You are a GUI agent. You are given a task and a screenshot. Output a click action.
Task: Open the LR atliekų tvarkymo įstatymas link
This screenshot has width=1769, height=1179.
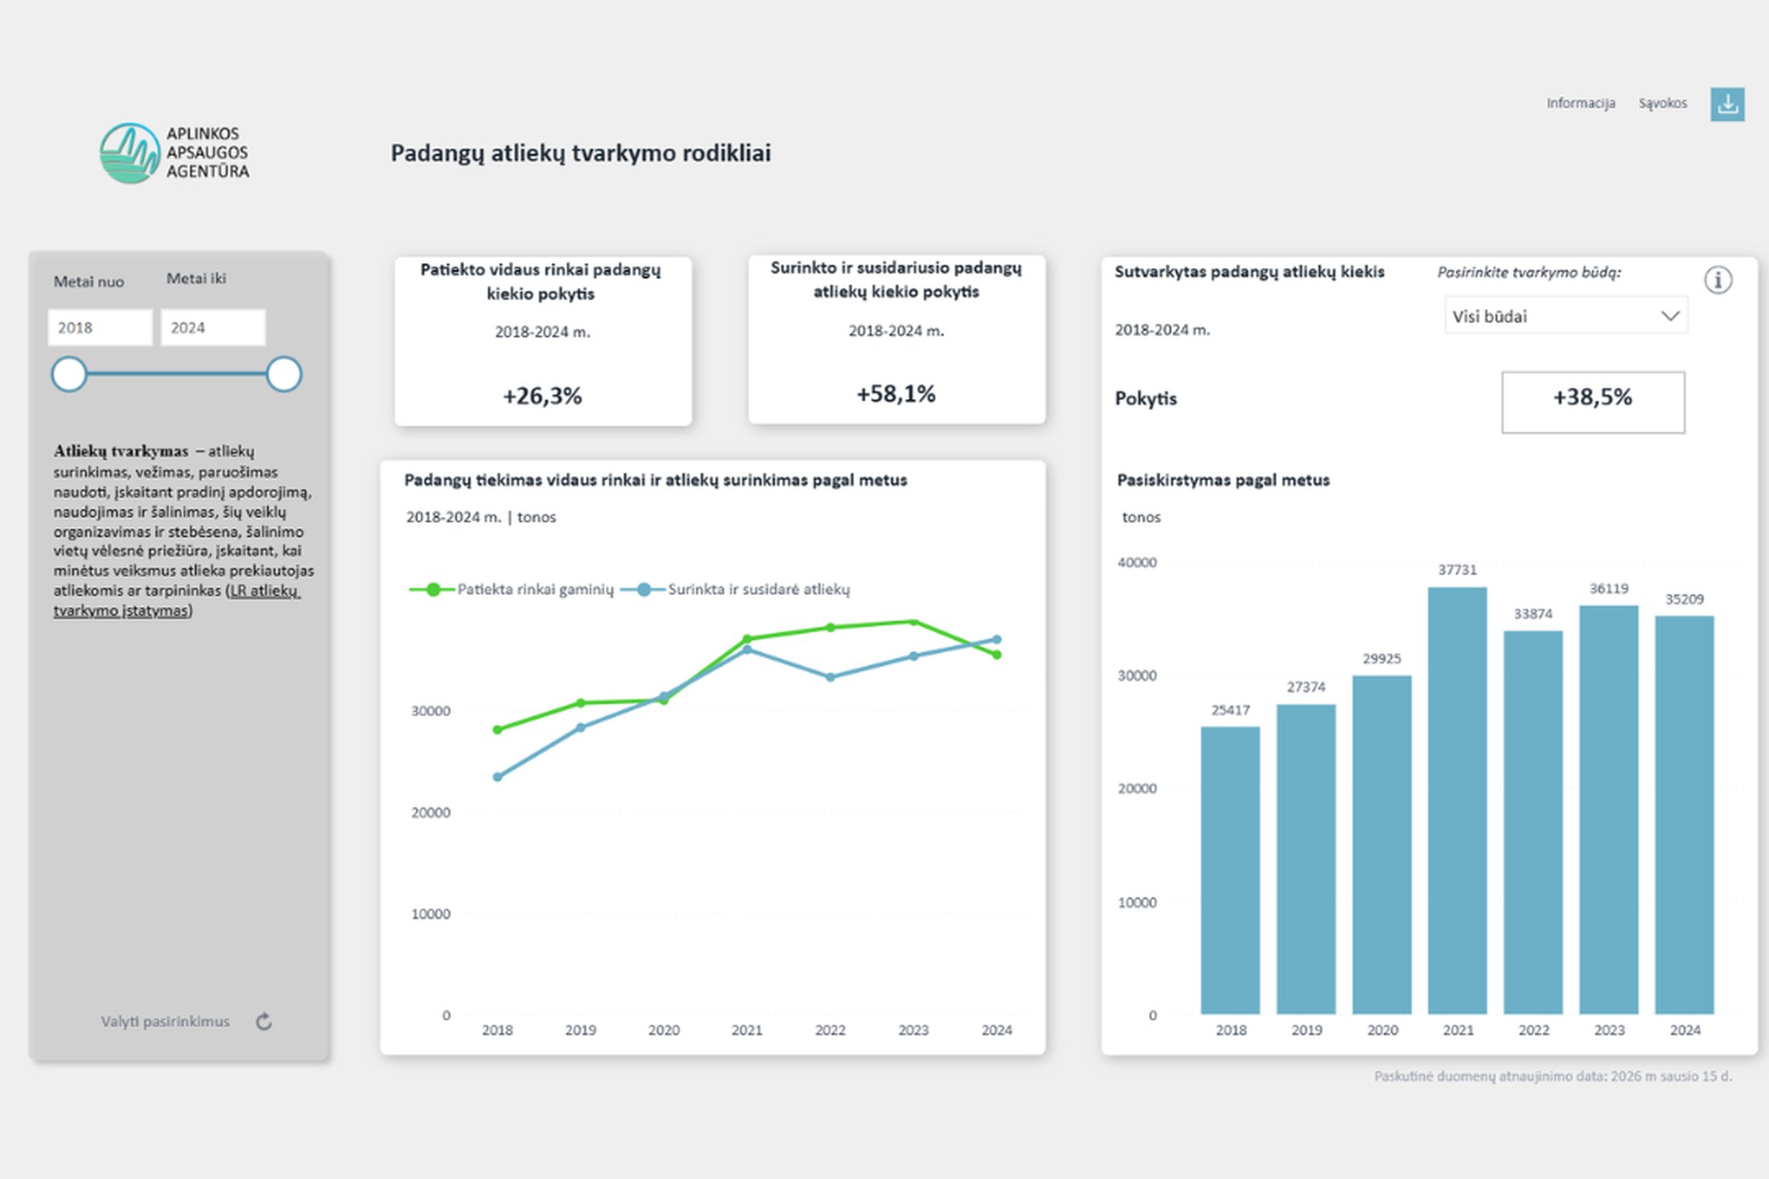(x=177, y=600)
